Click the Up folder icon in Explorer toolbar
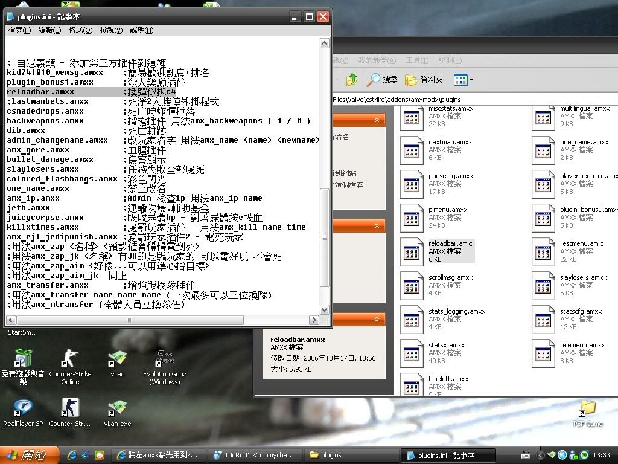 352,80
